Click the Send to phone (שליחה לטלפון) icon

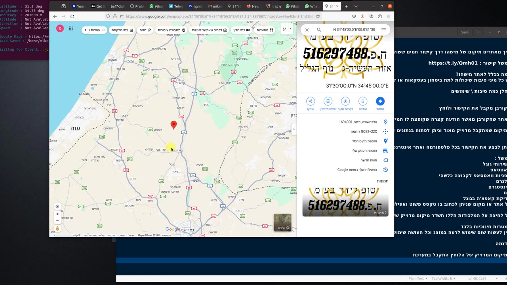click(x=328, y=101)
